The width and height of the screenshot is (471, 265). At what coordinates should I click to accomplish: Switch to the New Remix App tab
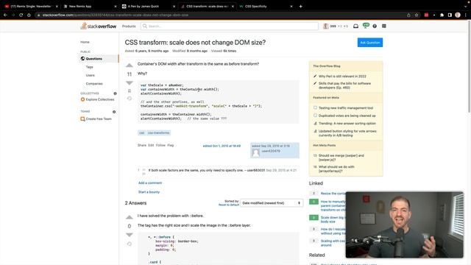click(x=89, y=6)
